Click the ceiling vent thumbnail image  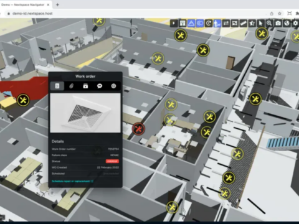[x=85, y=113]
